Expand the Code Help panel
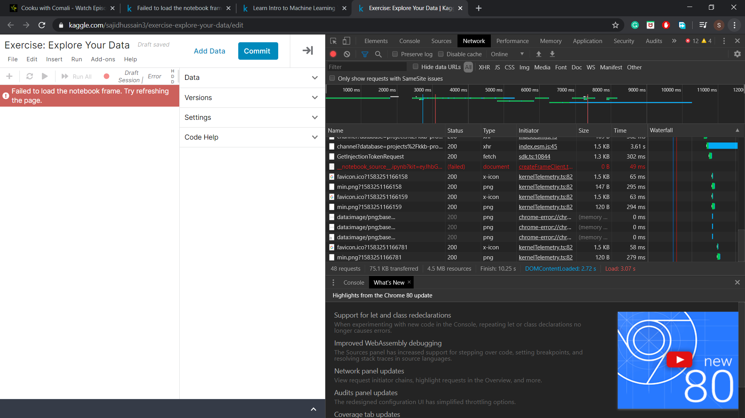745x418 pixels. tap(252, 137)
